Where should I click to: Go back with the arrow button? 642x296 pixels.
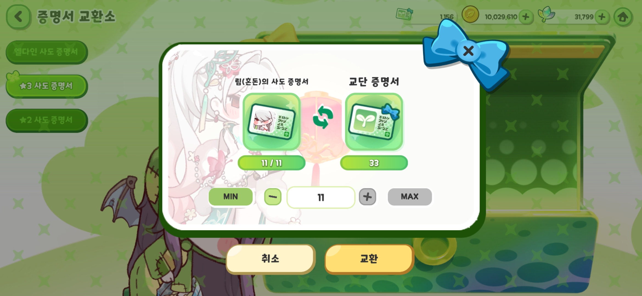18,17
